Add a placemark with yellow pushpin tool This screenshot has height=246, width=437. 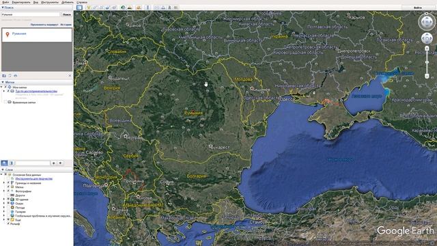[89, 8]
